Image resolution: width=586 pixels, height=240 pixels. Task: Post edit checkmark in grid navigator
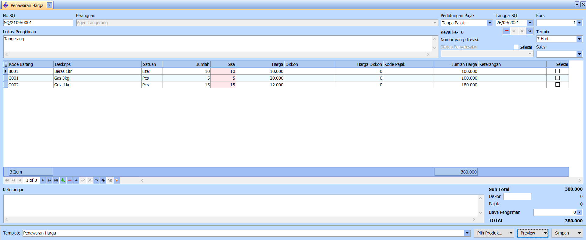83,180
